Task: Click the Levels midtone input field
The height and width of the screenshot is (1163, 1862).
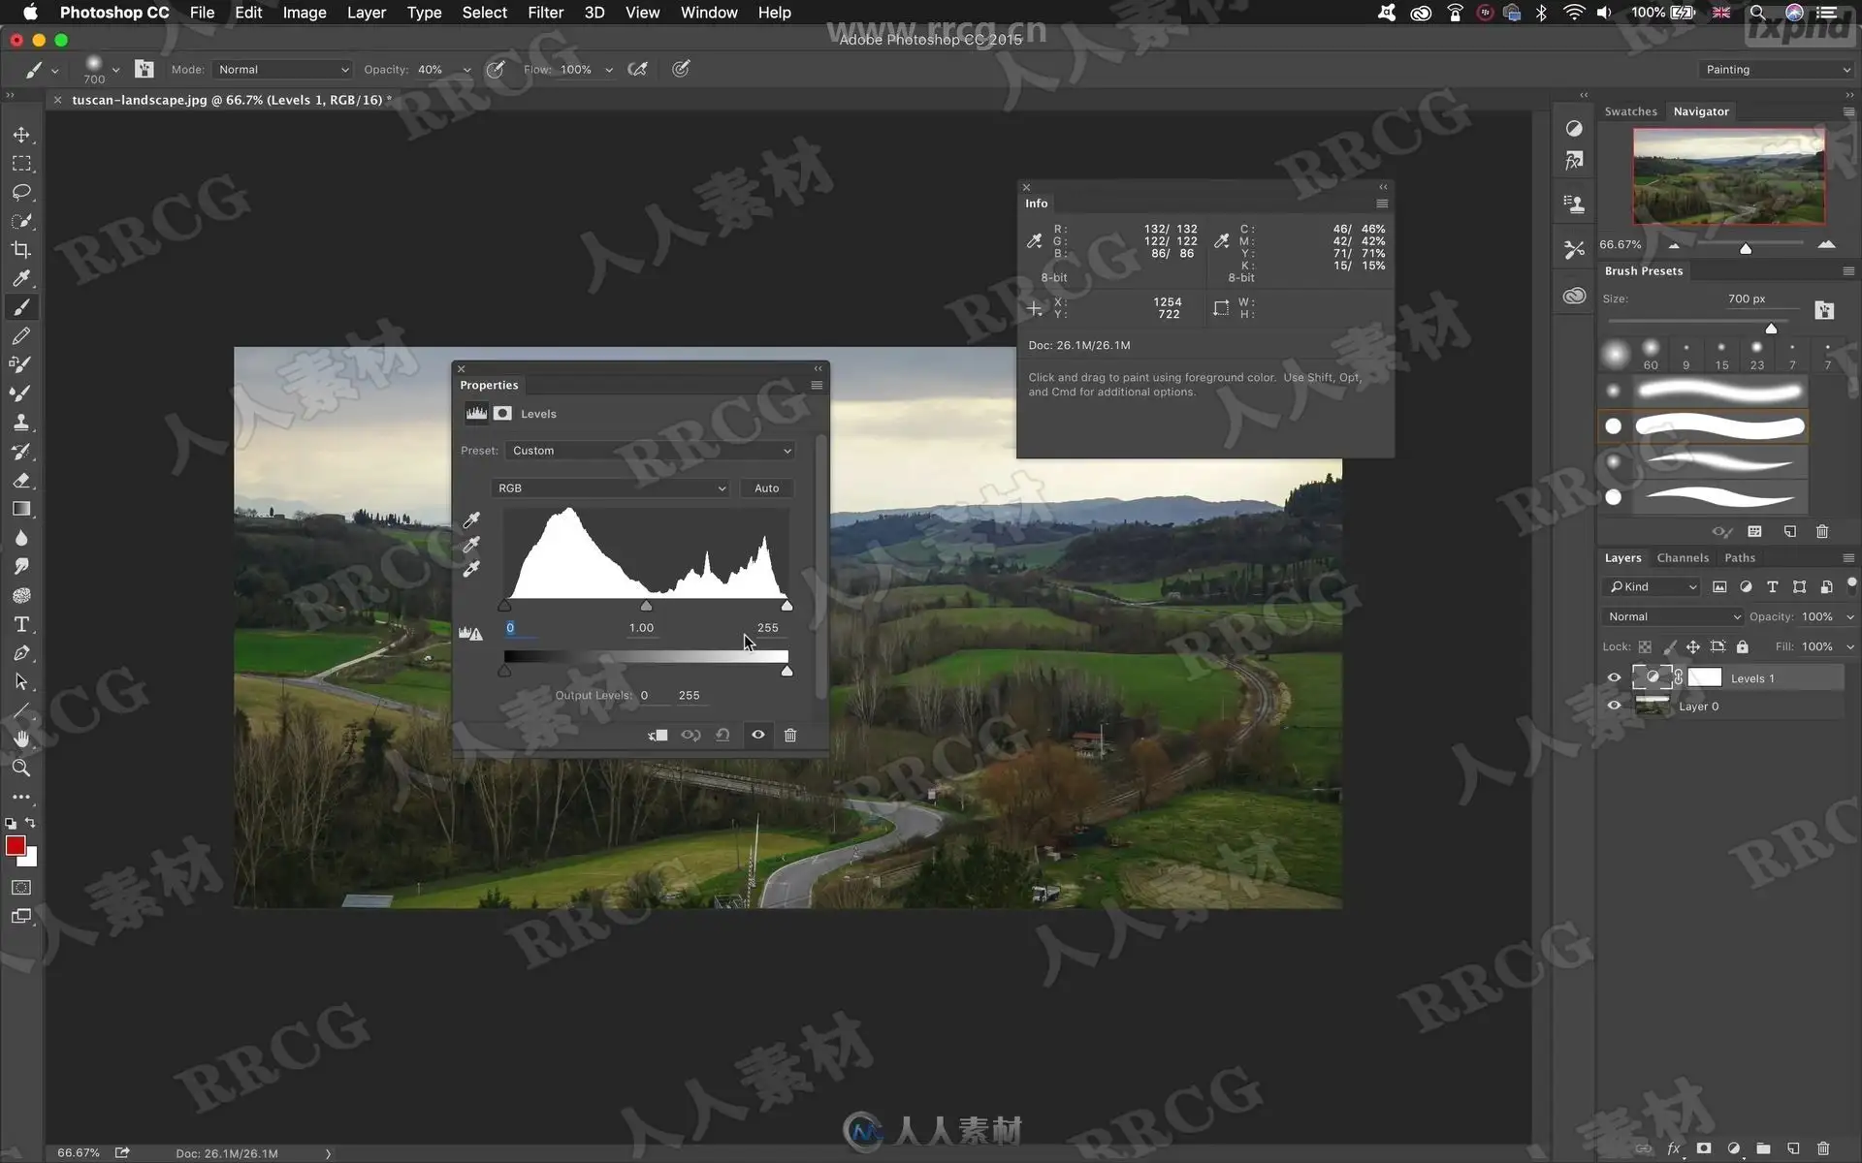Action: (641, 628)
